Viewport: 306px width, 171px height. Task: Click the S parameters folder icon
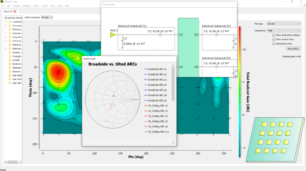pos(10,22)
